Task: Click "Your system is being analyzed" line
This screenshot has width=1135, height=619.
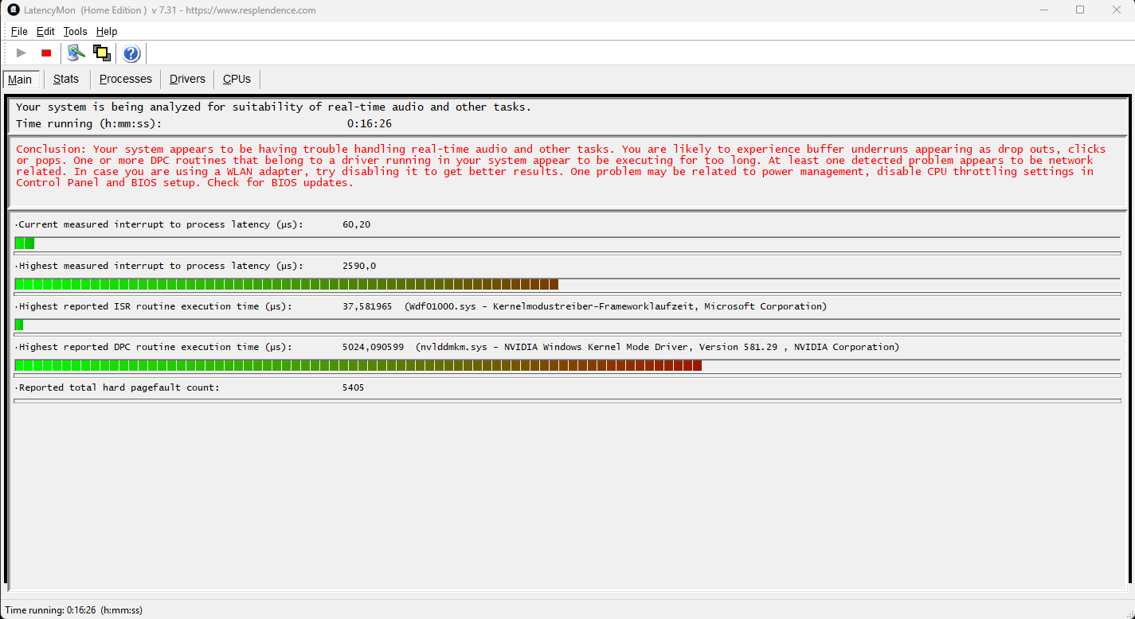Action: [x=273, y=107]
